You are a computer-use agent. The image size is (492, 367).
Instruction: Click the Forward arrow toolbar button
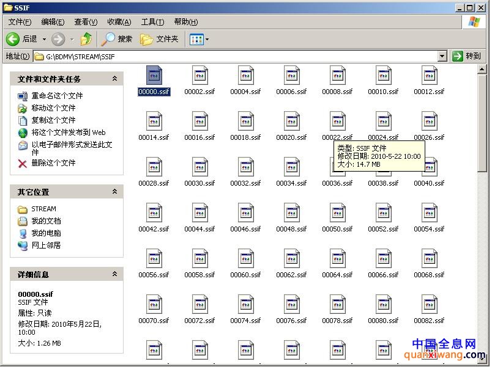[58, 39]
